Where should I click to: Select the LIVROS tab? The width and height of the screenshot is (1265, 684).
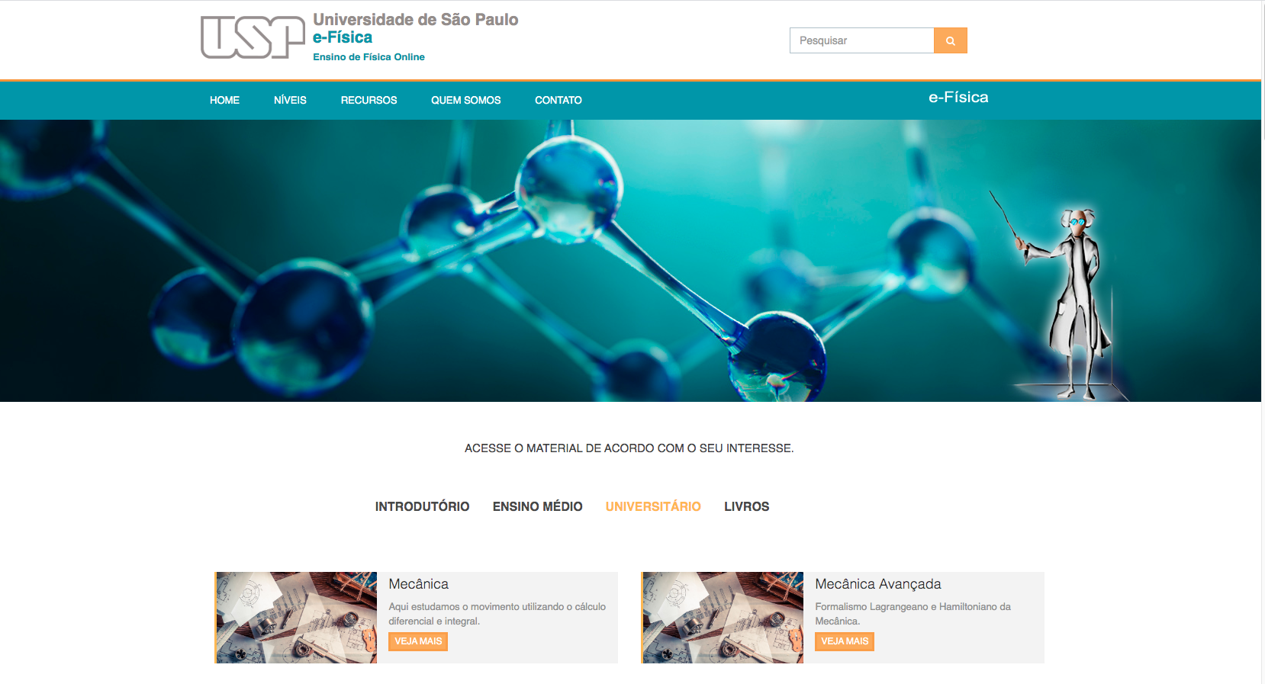click(x=746, y=506)
